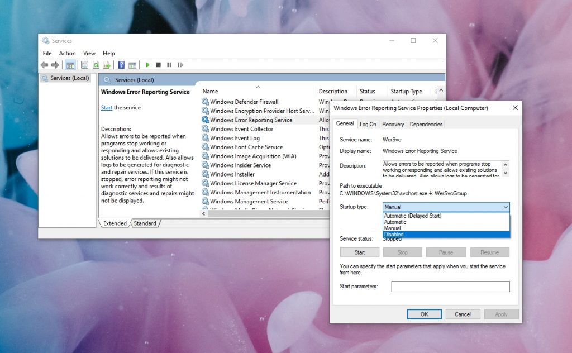Click the Properties icon in the toolbar
Image resolution: width=572 pixels, height=353 pixels.
tap(84, 65)
